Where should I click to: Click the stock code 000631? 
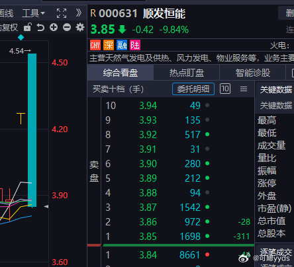pos(119,13)
